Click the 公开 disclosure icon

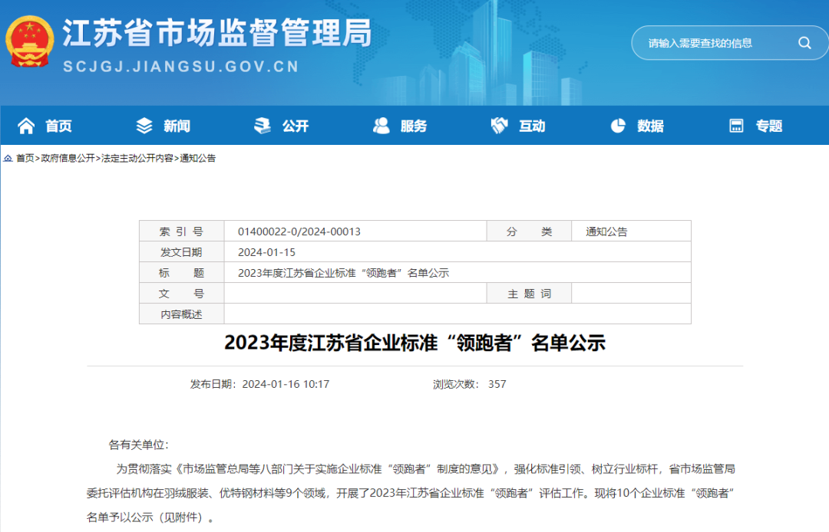pos(263,126)
